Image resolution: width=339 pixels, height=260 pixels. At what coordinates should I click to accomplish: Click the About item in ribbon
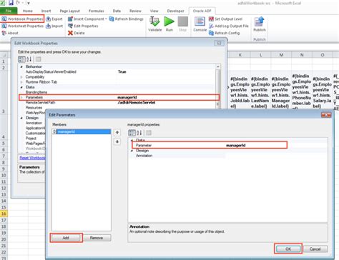[x=10, y=33]
